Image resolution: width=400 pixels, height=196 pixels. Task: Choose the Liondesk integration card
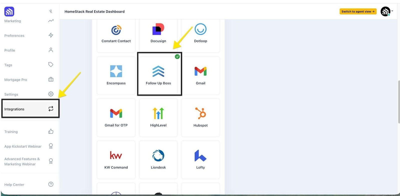coord(158,160)
